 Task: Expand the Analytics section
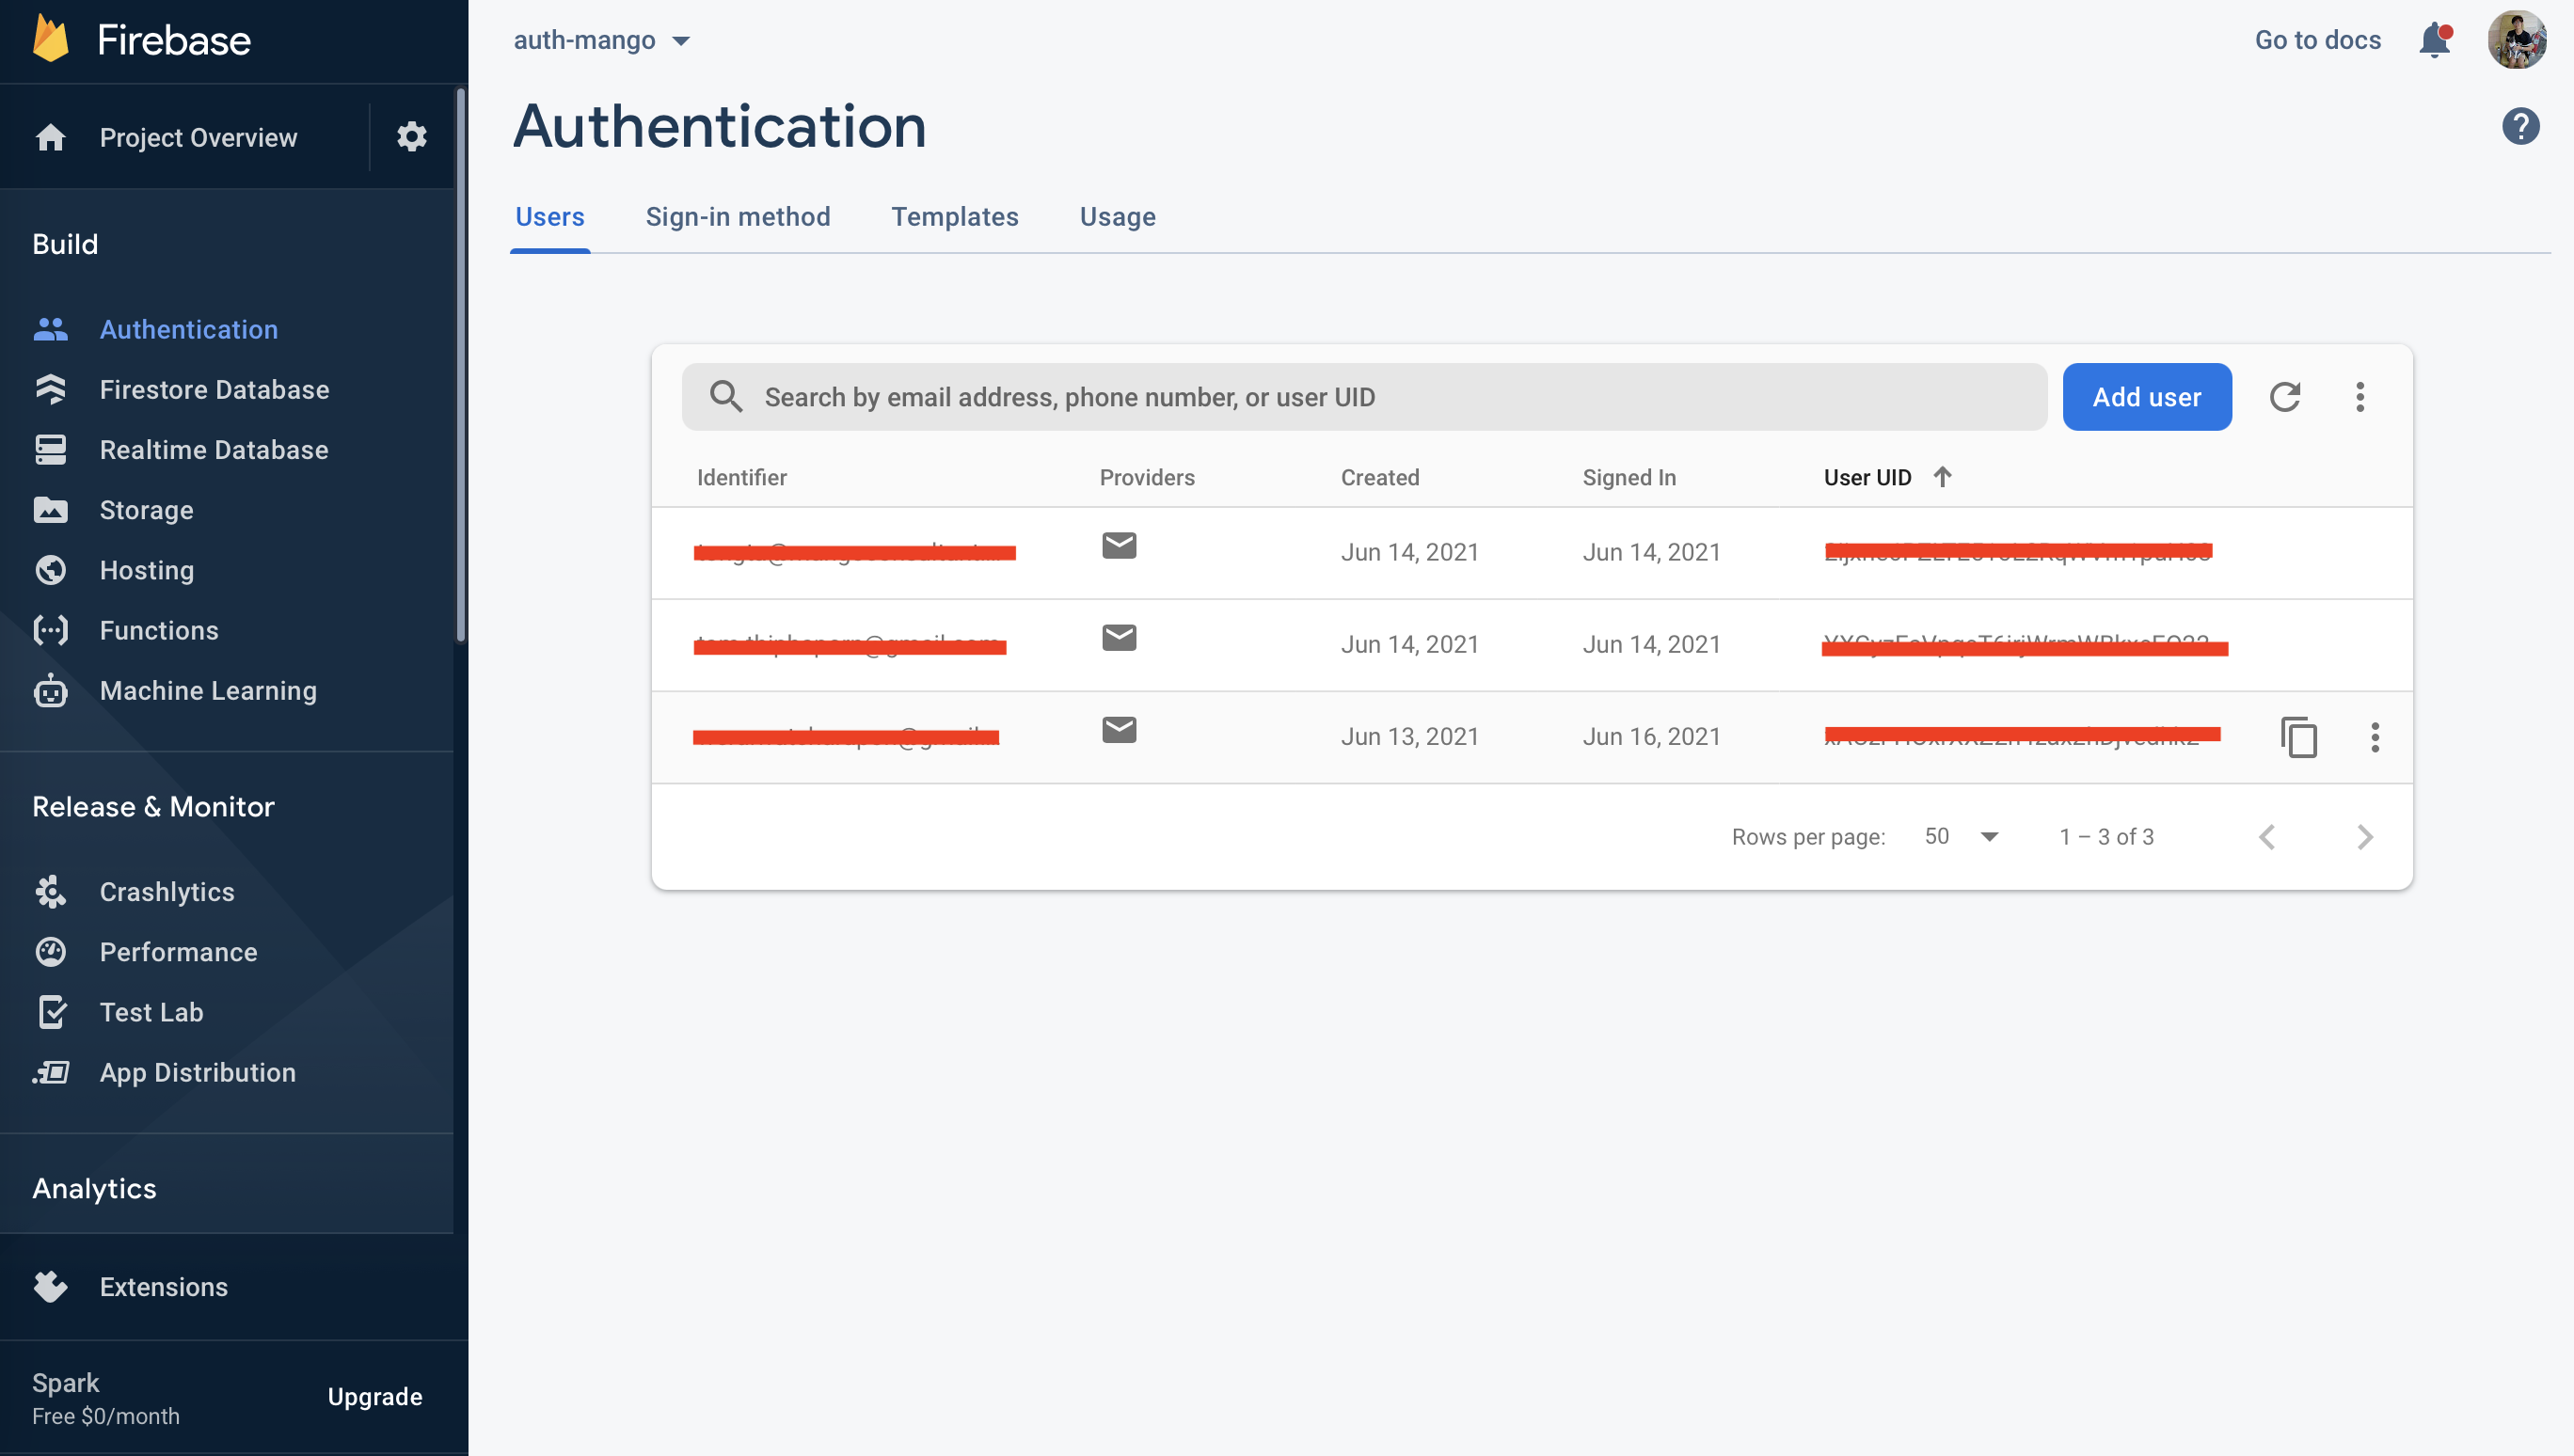94,1187
